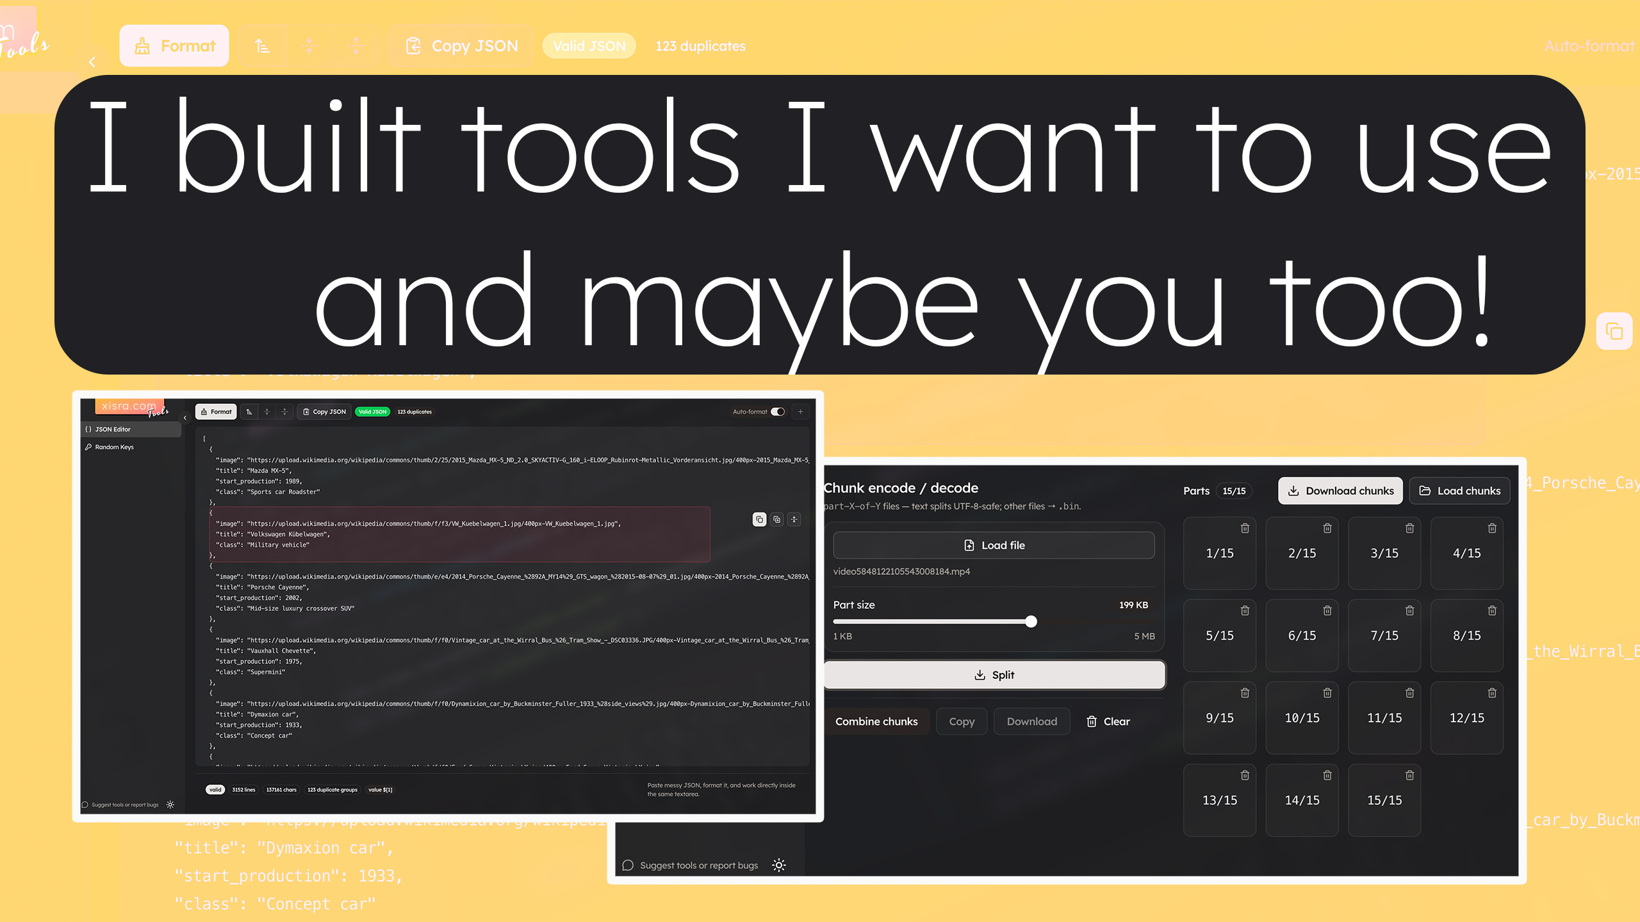
Task: Click the 123 duplicate groups chip
Action: (x=333, y=789)
